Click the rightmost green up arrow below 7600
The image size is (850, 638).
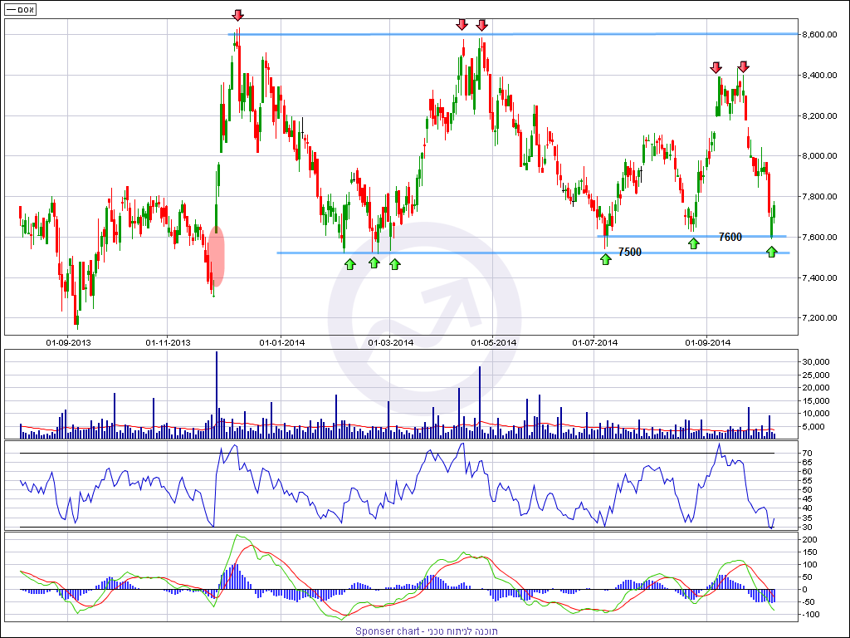click(772, 251)
